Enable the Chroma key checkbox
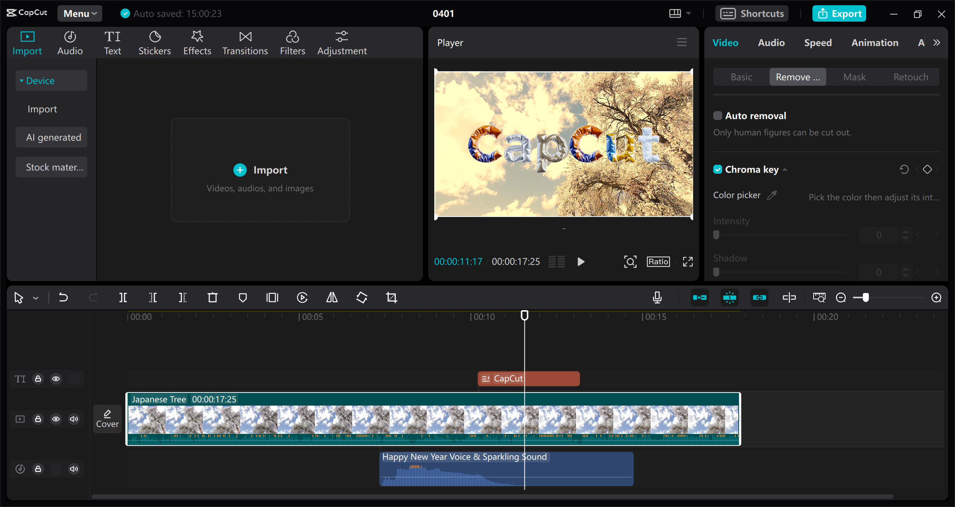Image resolution: width=955 pixels, height=507 pixels. click(x=717, y=169)
